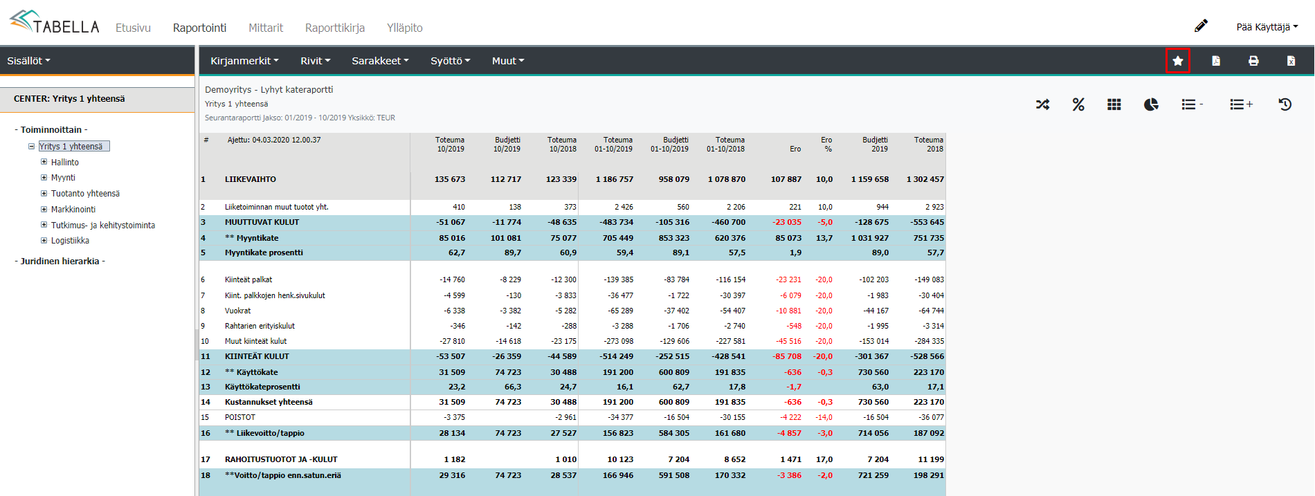Click the history clock icon
This screenshot has width=1315, height=496.
[x=1285, y=104]
